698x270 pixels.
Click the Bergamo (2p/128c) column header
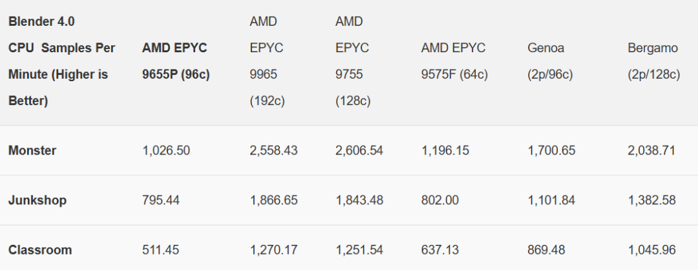pyautogui.click(x=654, y=61)
